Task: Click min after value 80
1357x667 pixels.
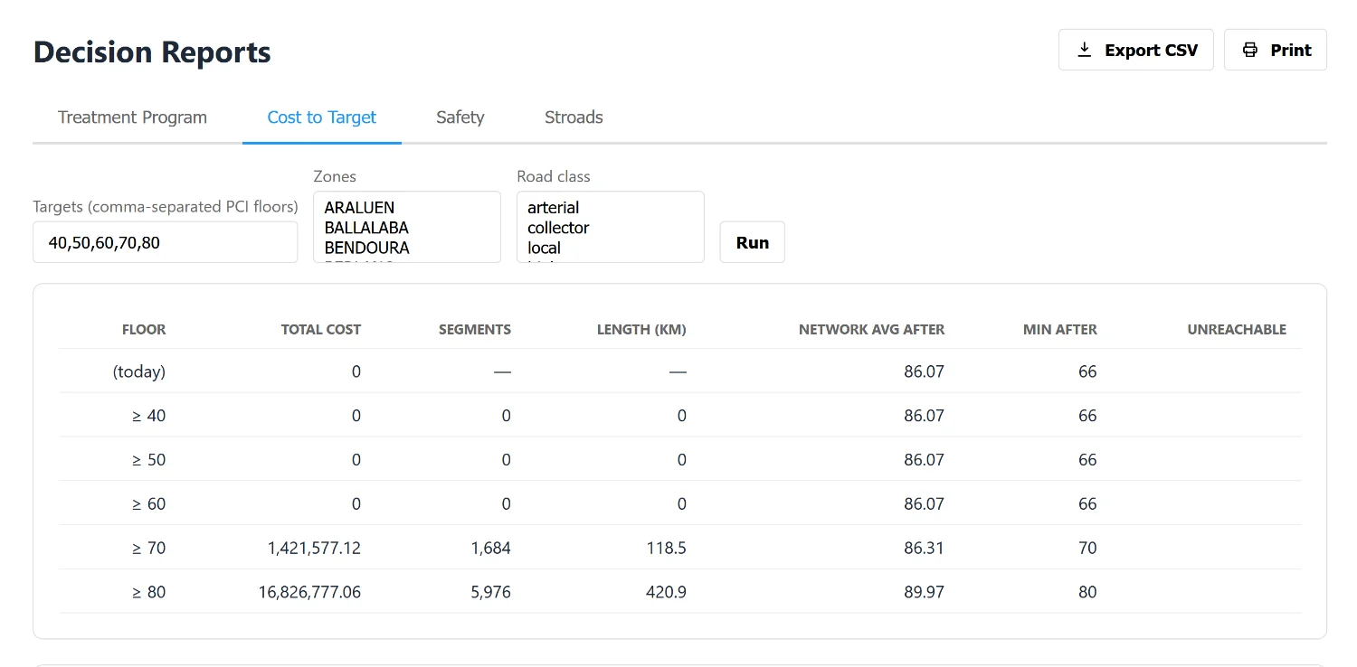Action: [1087, 592]
